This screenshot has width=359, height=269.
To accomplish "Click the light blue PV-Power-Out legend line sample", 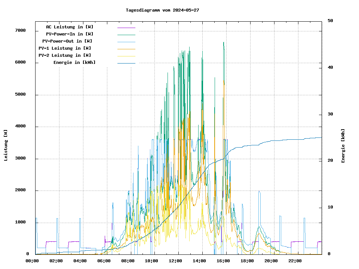I will click(126, 42).
